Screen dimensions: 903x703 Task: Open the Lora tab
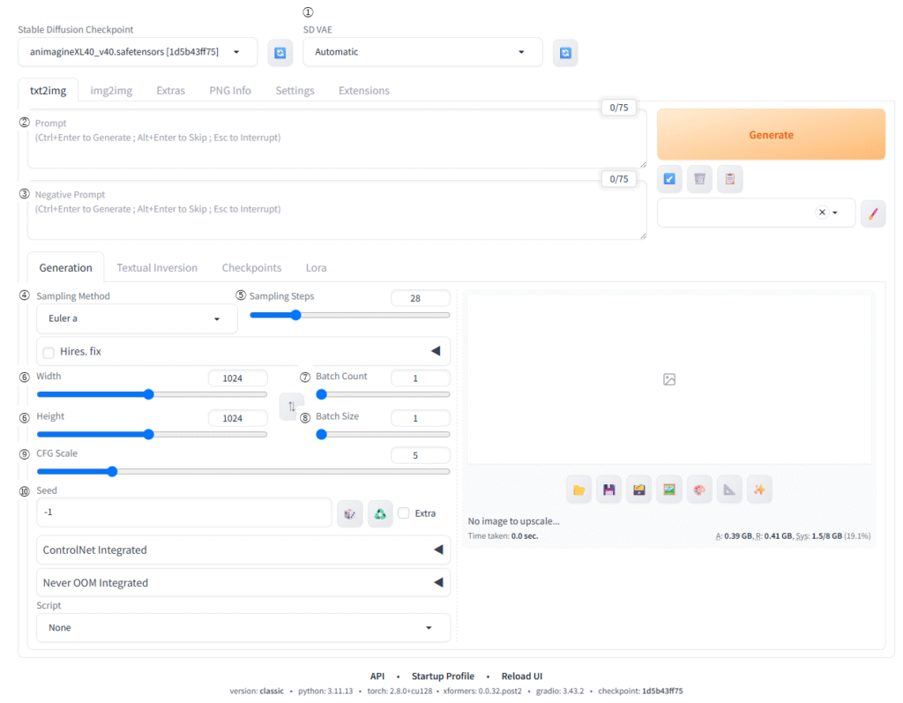point(316,267)
